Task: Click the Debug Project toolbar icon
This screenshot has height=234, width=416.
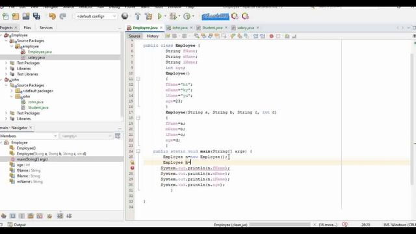Action: pos(173,16)
